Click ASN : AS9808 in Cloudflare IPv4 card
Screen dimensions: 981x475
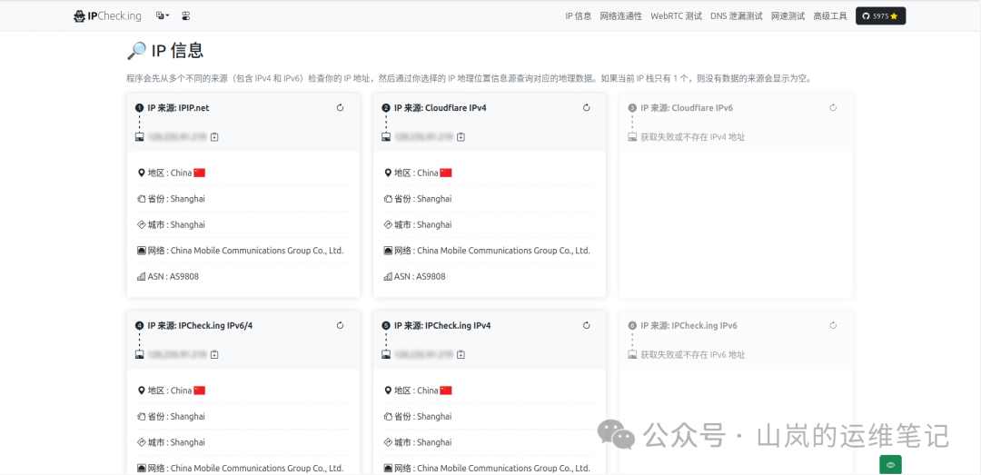[420, 276]
